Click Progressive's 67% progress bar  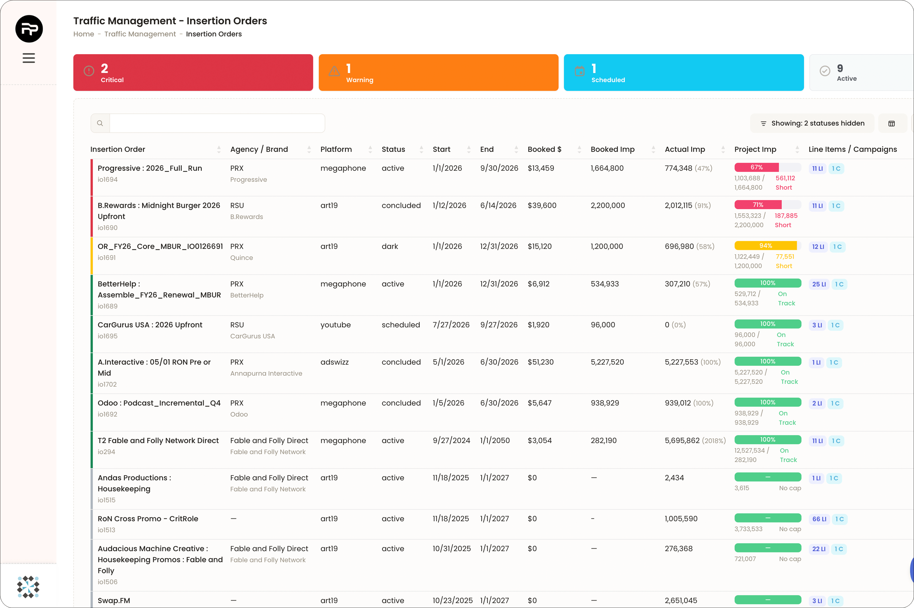[767, 167]
